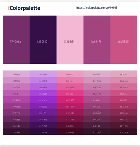Choose the #361020 bottom-right shade cell
Screen dimensions: 140x147
pos(124,132)
